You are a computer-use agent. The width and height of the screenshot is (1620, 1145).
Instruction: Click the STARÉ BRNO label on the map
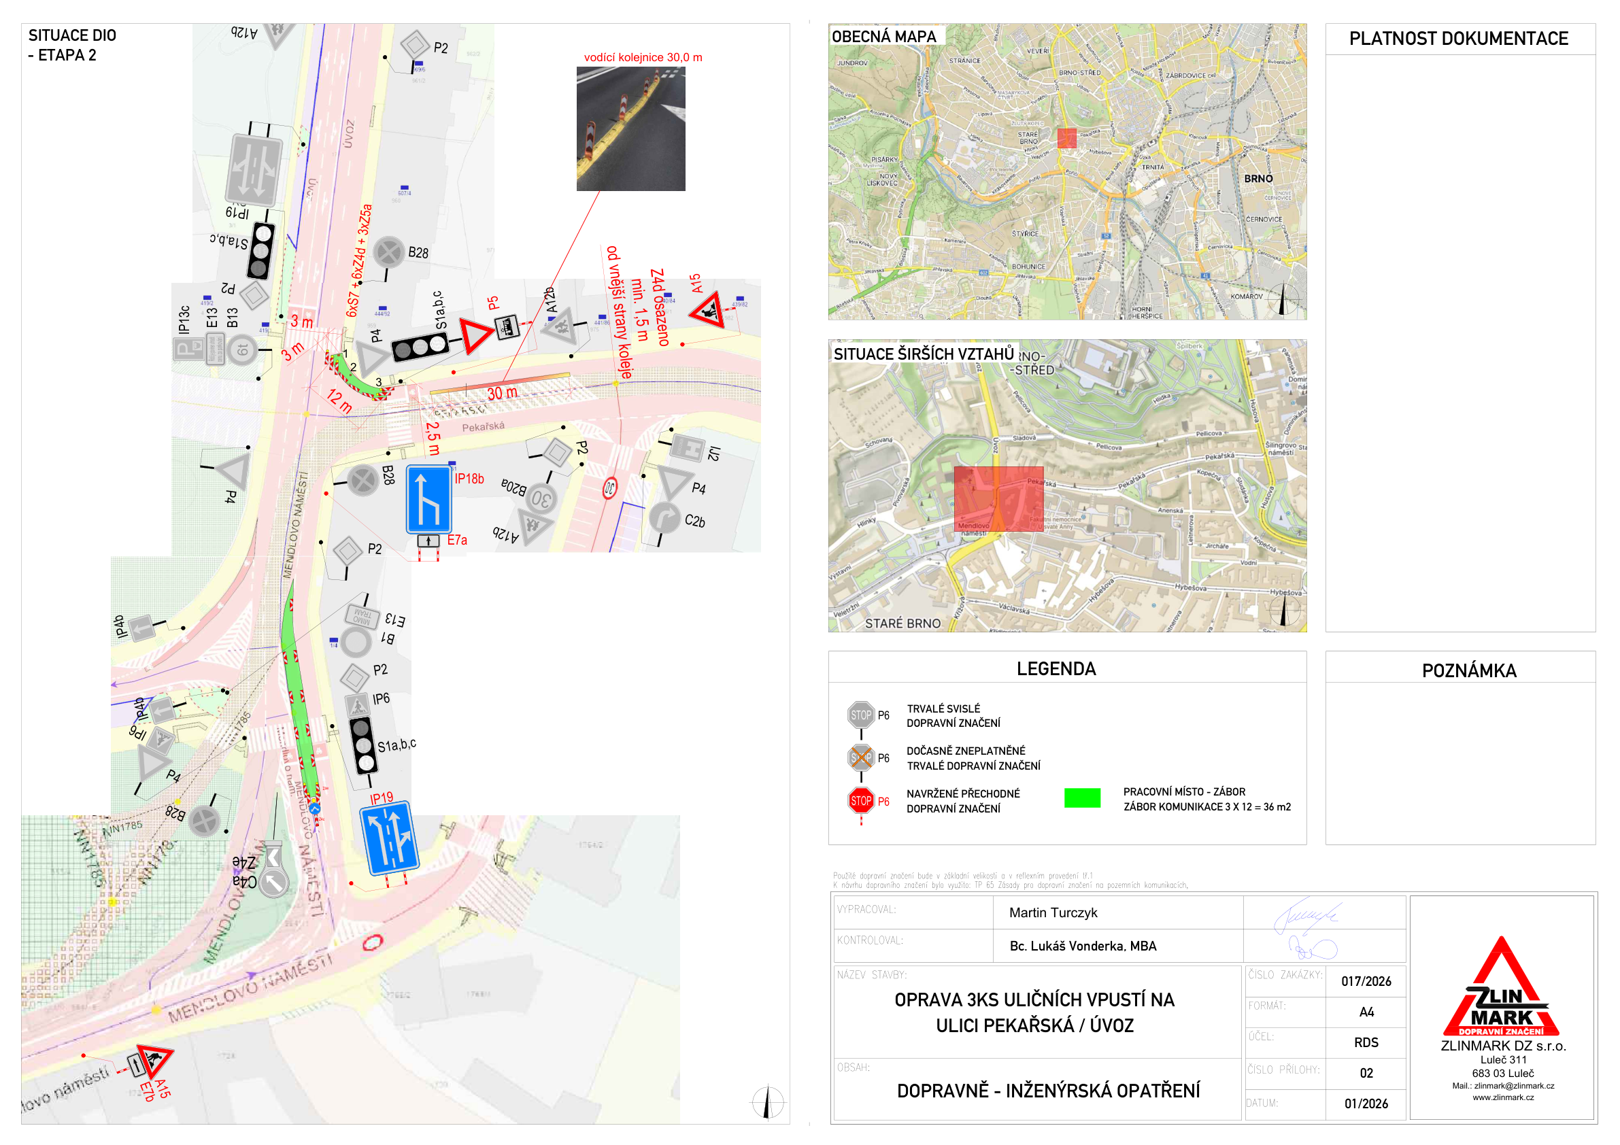point(902,623)
